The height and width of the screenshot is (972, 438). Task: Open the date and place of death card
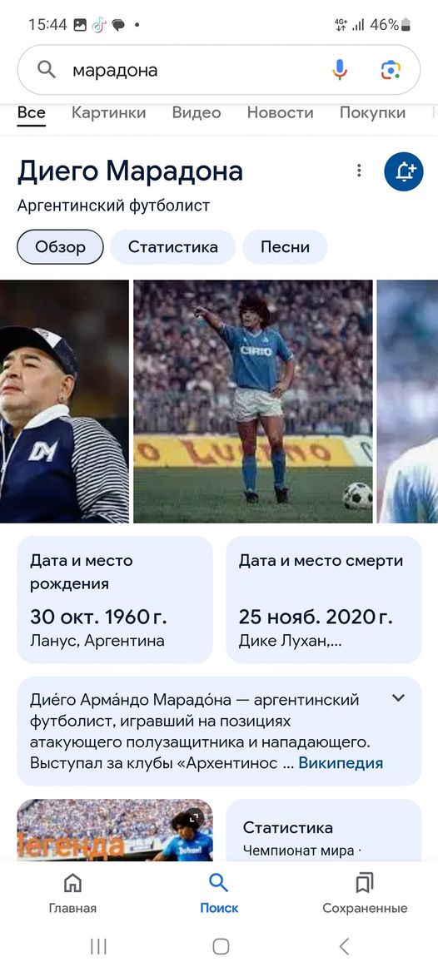pos(324,600)
